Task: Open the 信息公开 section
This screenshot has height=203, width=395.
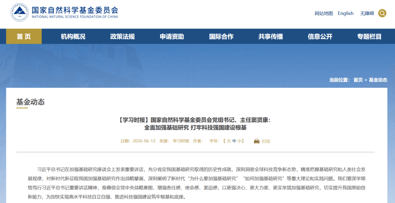Action: pos(320,37)
